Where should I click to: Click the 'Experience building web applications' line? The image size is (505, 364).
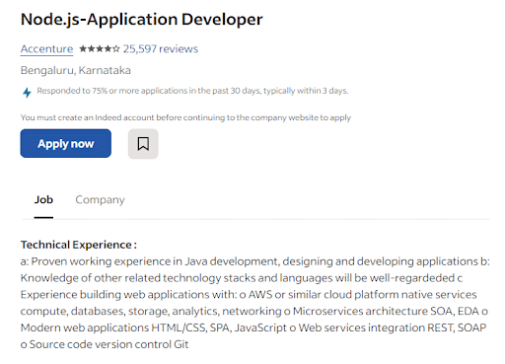[249, 294]
